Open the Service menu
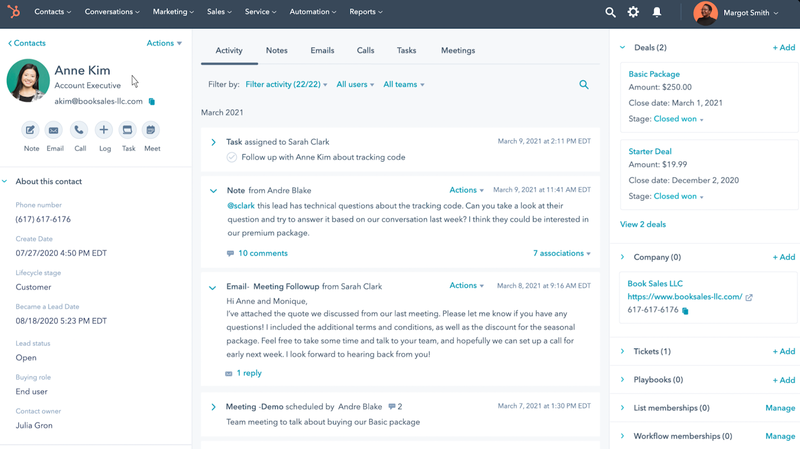 coord(260,11)
